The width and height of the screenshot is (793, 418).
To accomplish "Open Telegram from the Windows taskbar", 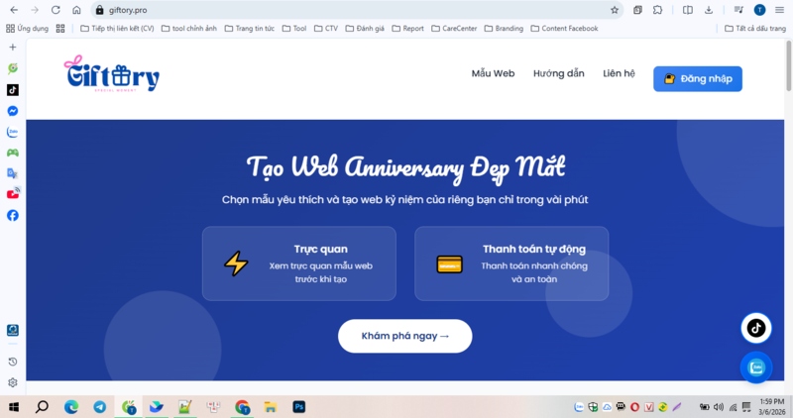I will (100, 407).
